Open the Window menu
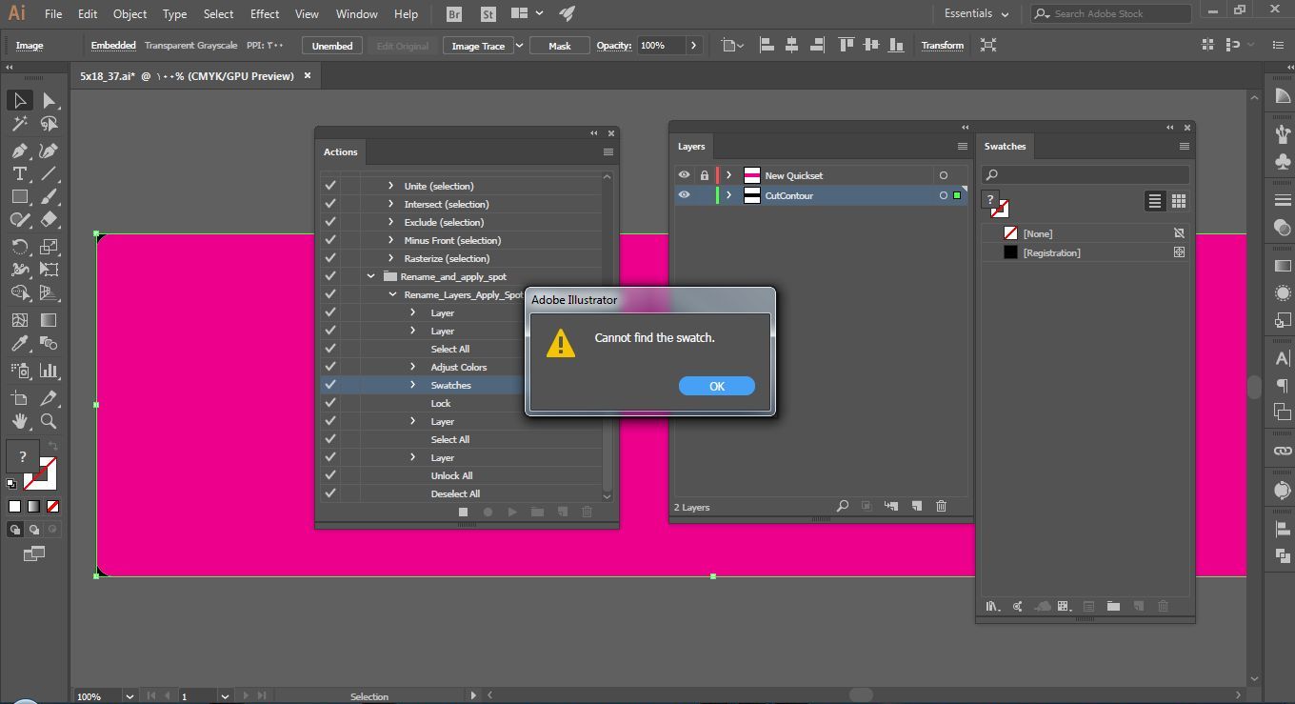 357,14
